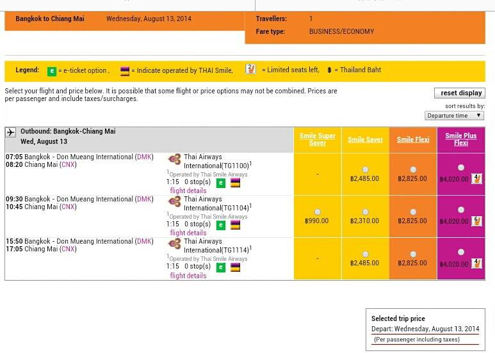
Task: Select ฿2,485.00 Smile Saver on 07:05 flight
Action: 365,169
